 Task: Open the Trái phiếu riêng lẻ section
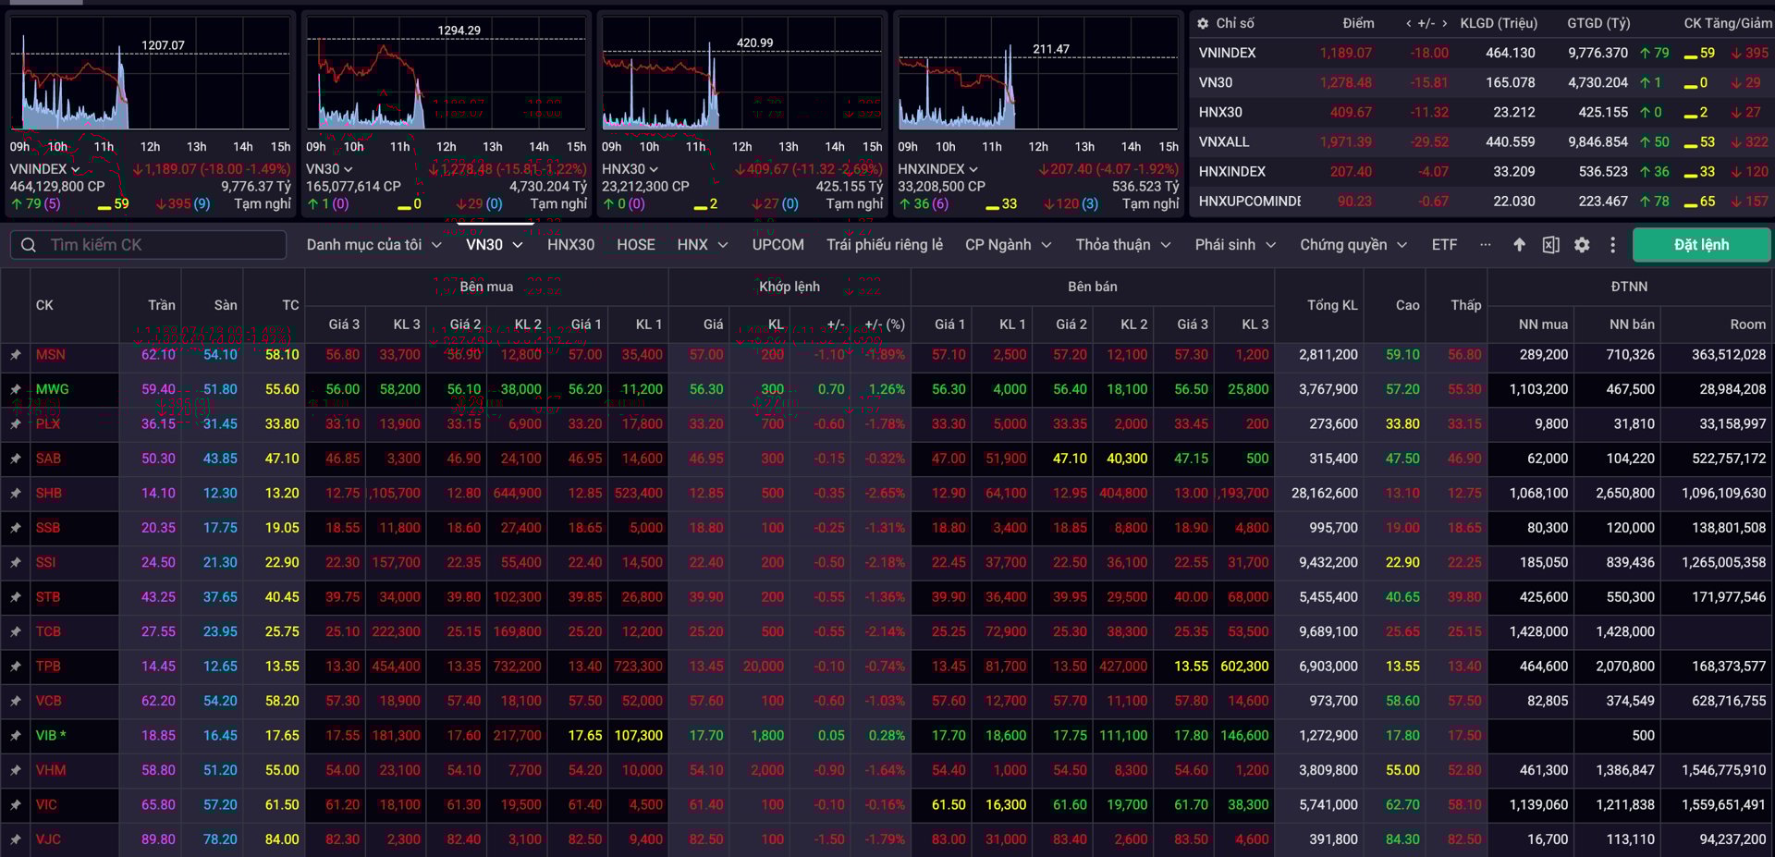pos(885,244)
